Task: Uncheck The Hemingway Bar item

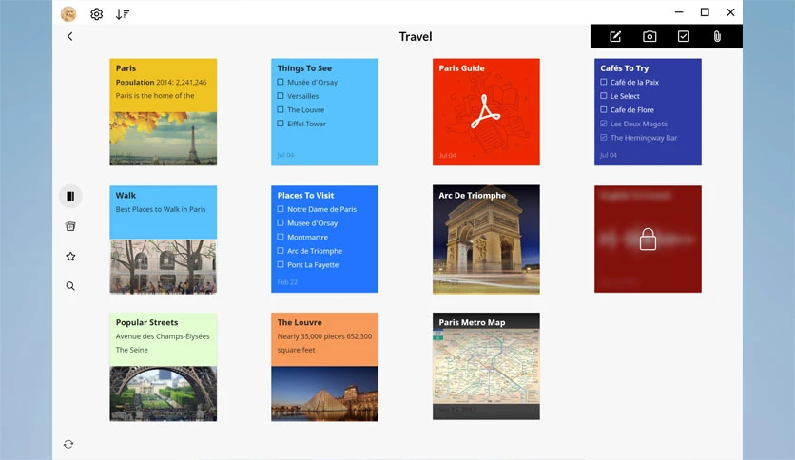Action: tap(603, 137)
